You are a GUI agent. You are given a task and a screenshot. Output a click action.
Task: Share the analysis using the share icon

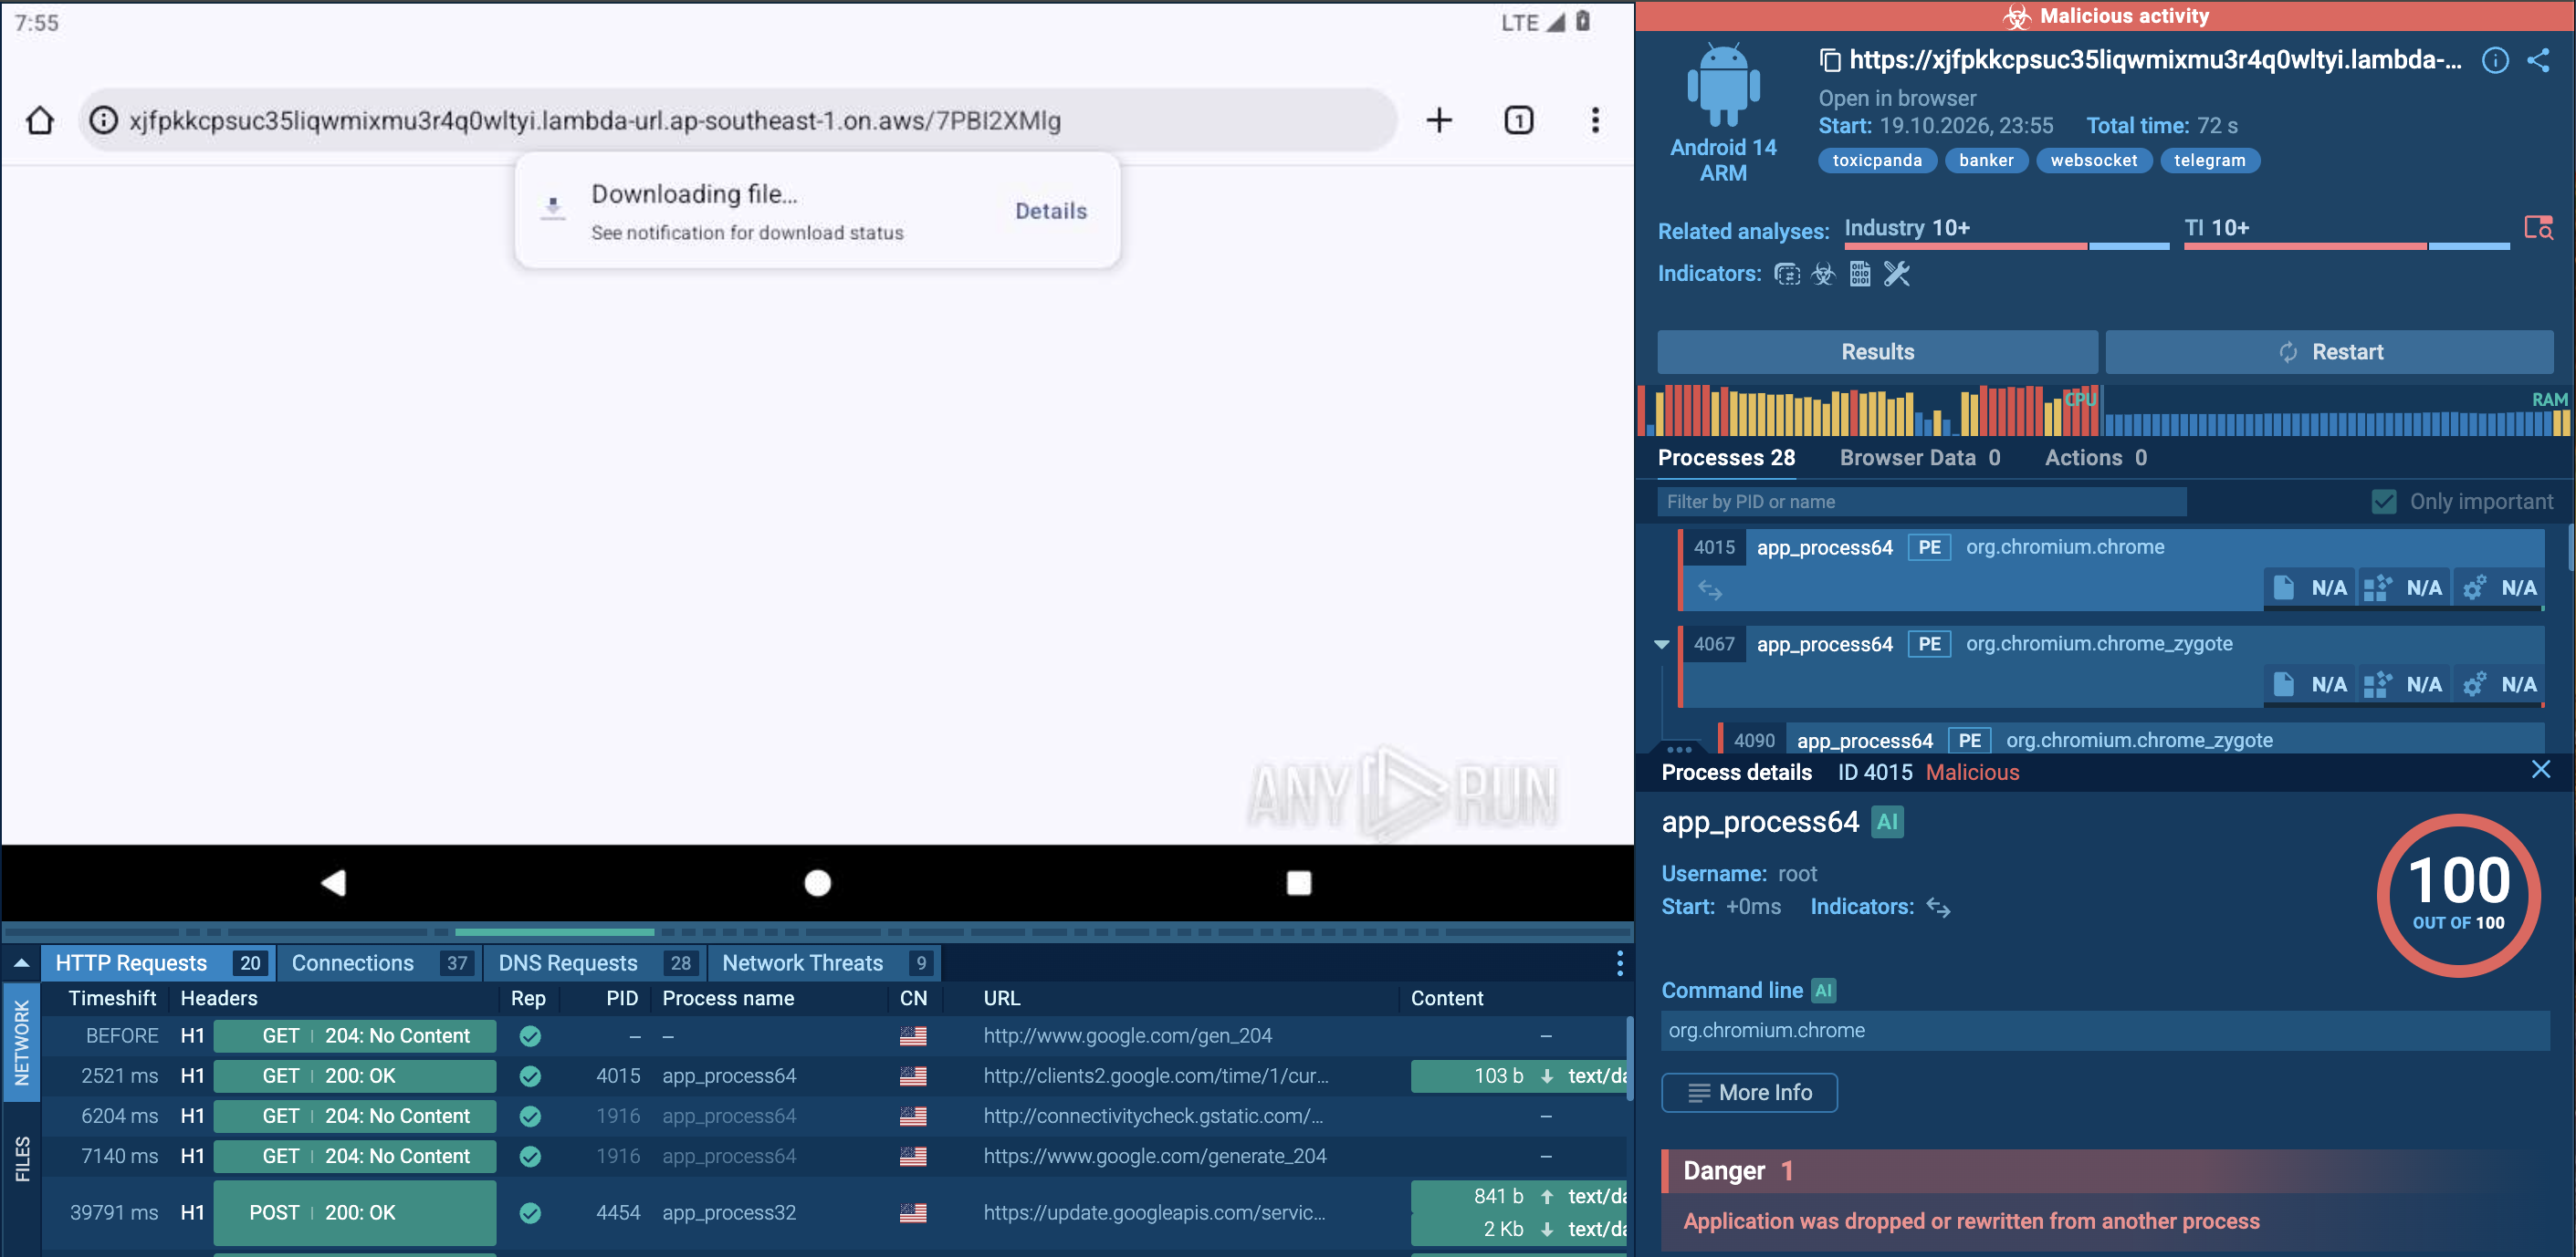tap(2538, 61)
